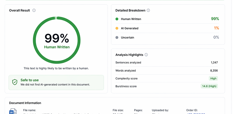This screenshot has height=114, width=233.
Task: Click the 99% circular progress ring
Action: pyautogui.click(x=56, y=40)
